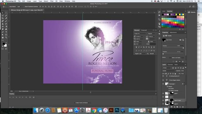Hide the Rectangle 1 layer
Viewport: 202px width, 114px height.
[163, 84]
